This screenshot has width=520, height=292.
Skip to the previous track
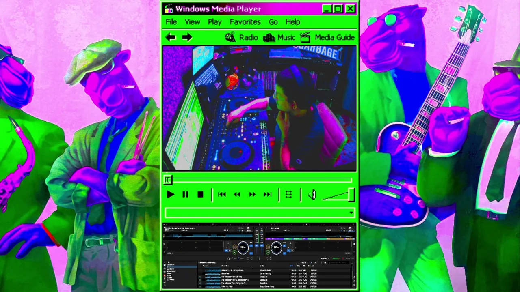pyautogui.click(x=222, y=195)
